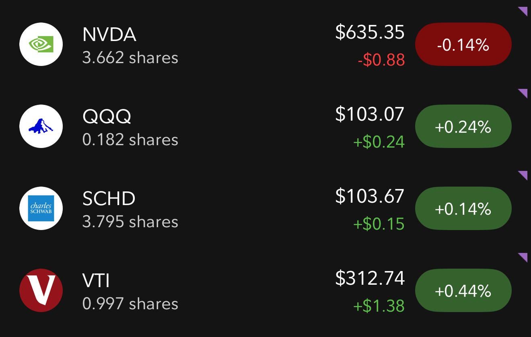Click the Charles Schwab logo icon
The height and width of the screenshot is (337, 531).
(x=41, y=208)
